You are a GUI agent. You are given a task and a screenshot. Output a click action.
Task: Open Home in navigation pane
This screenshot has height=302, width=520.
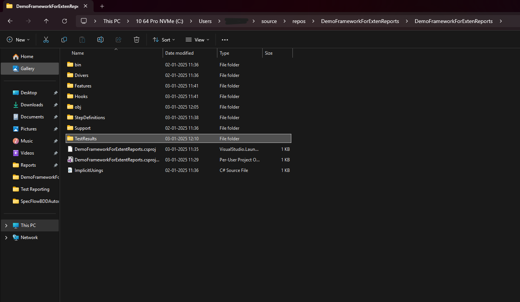pos(30,57)
